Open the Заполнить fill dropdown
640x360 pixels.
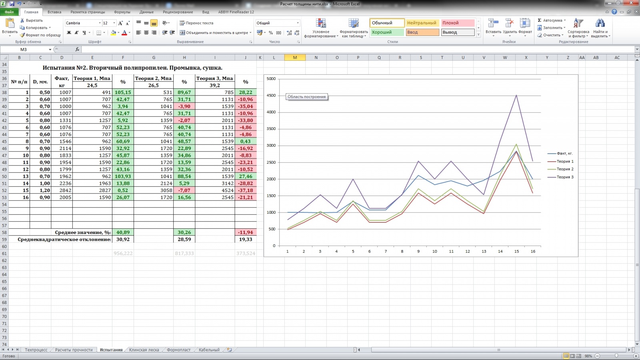(x=564, y=28)
